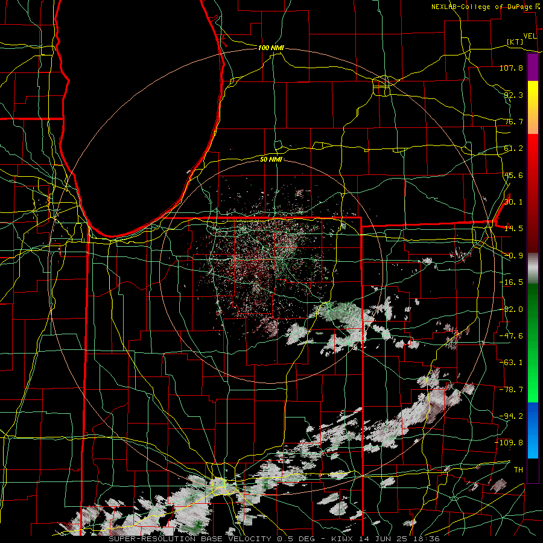
Task: Click the VEL legend title
Action: [530, 36]
